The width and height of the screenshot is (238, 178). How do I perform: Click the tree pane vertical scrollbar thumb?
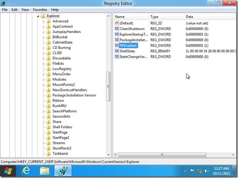pos(108,86)
